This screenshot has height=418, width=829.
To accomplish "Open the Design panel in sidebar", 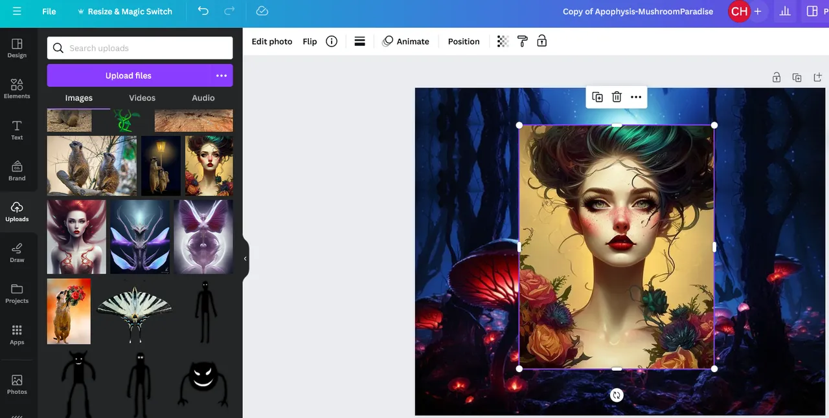I will click(x=17, y=48).
